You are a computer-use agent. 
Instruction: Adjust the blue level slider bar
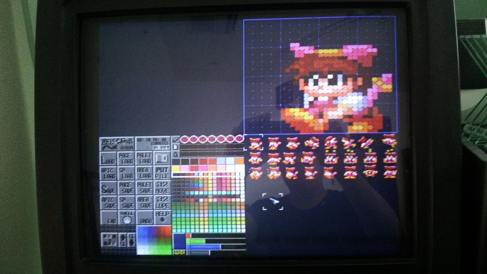tap(215, 247)
